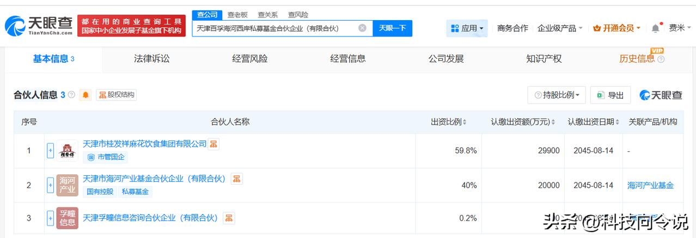Open the 应用 dropdown menu

[x=467, y=28]
